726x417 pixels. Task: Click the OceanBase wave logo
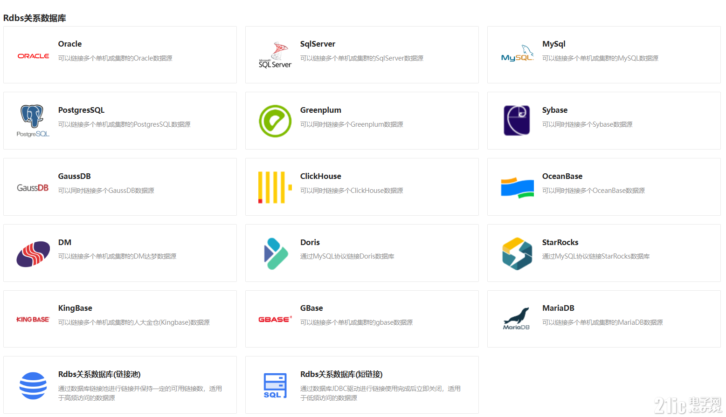[x=517, y=188]
